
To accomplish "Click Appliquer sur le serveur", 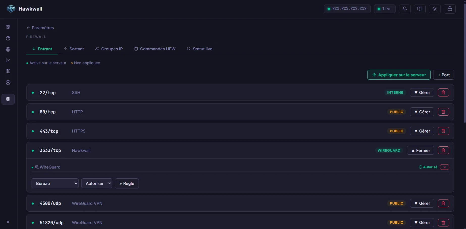I will tap(399, 75).
